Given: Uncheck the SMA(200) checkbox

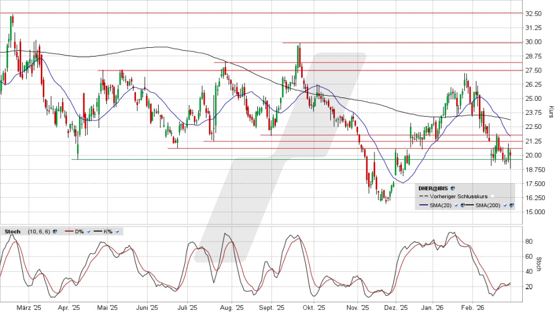Looking at the screenshot, I should point(505,205).
